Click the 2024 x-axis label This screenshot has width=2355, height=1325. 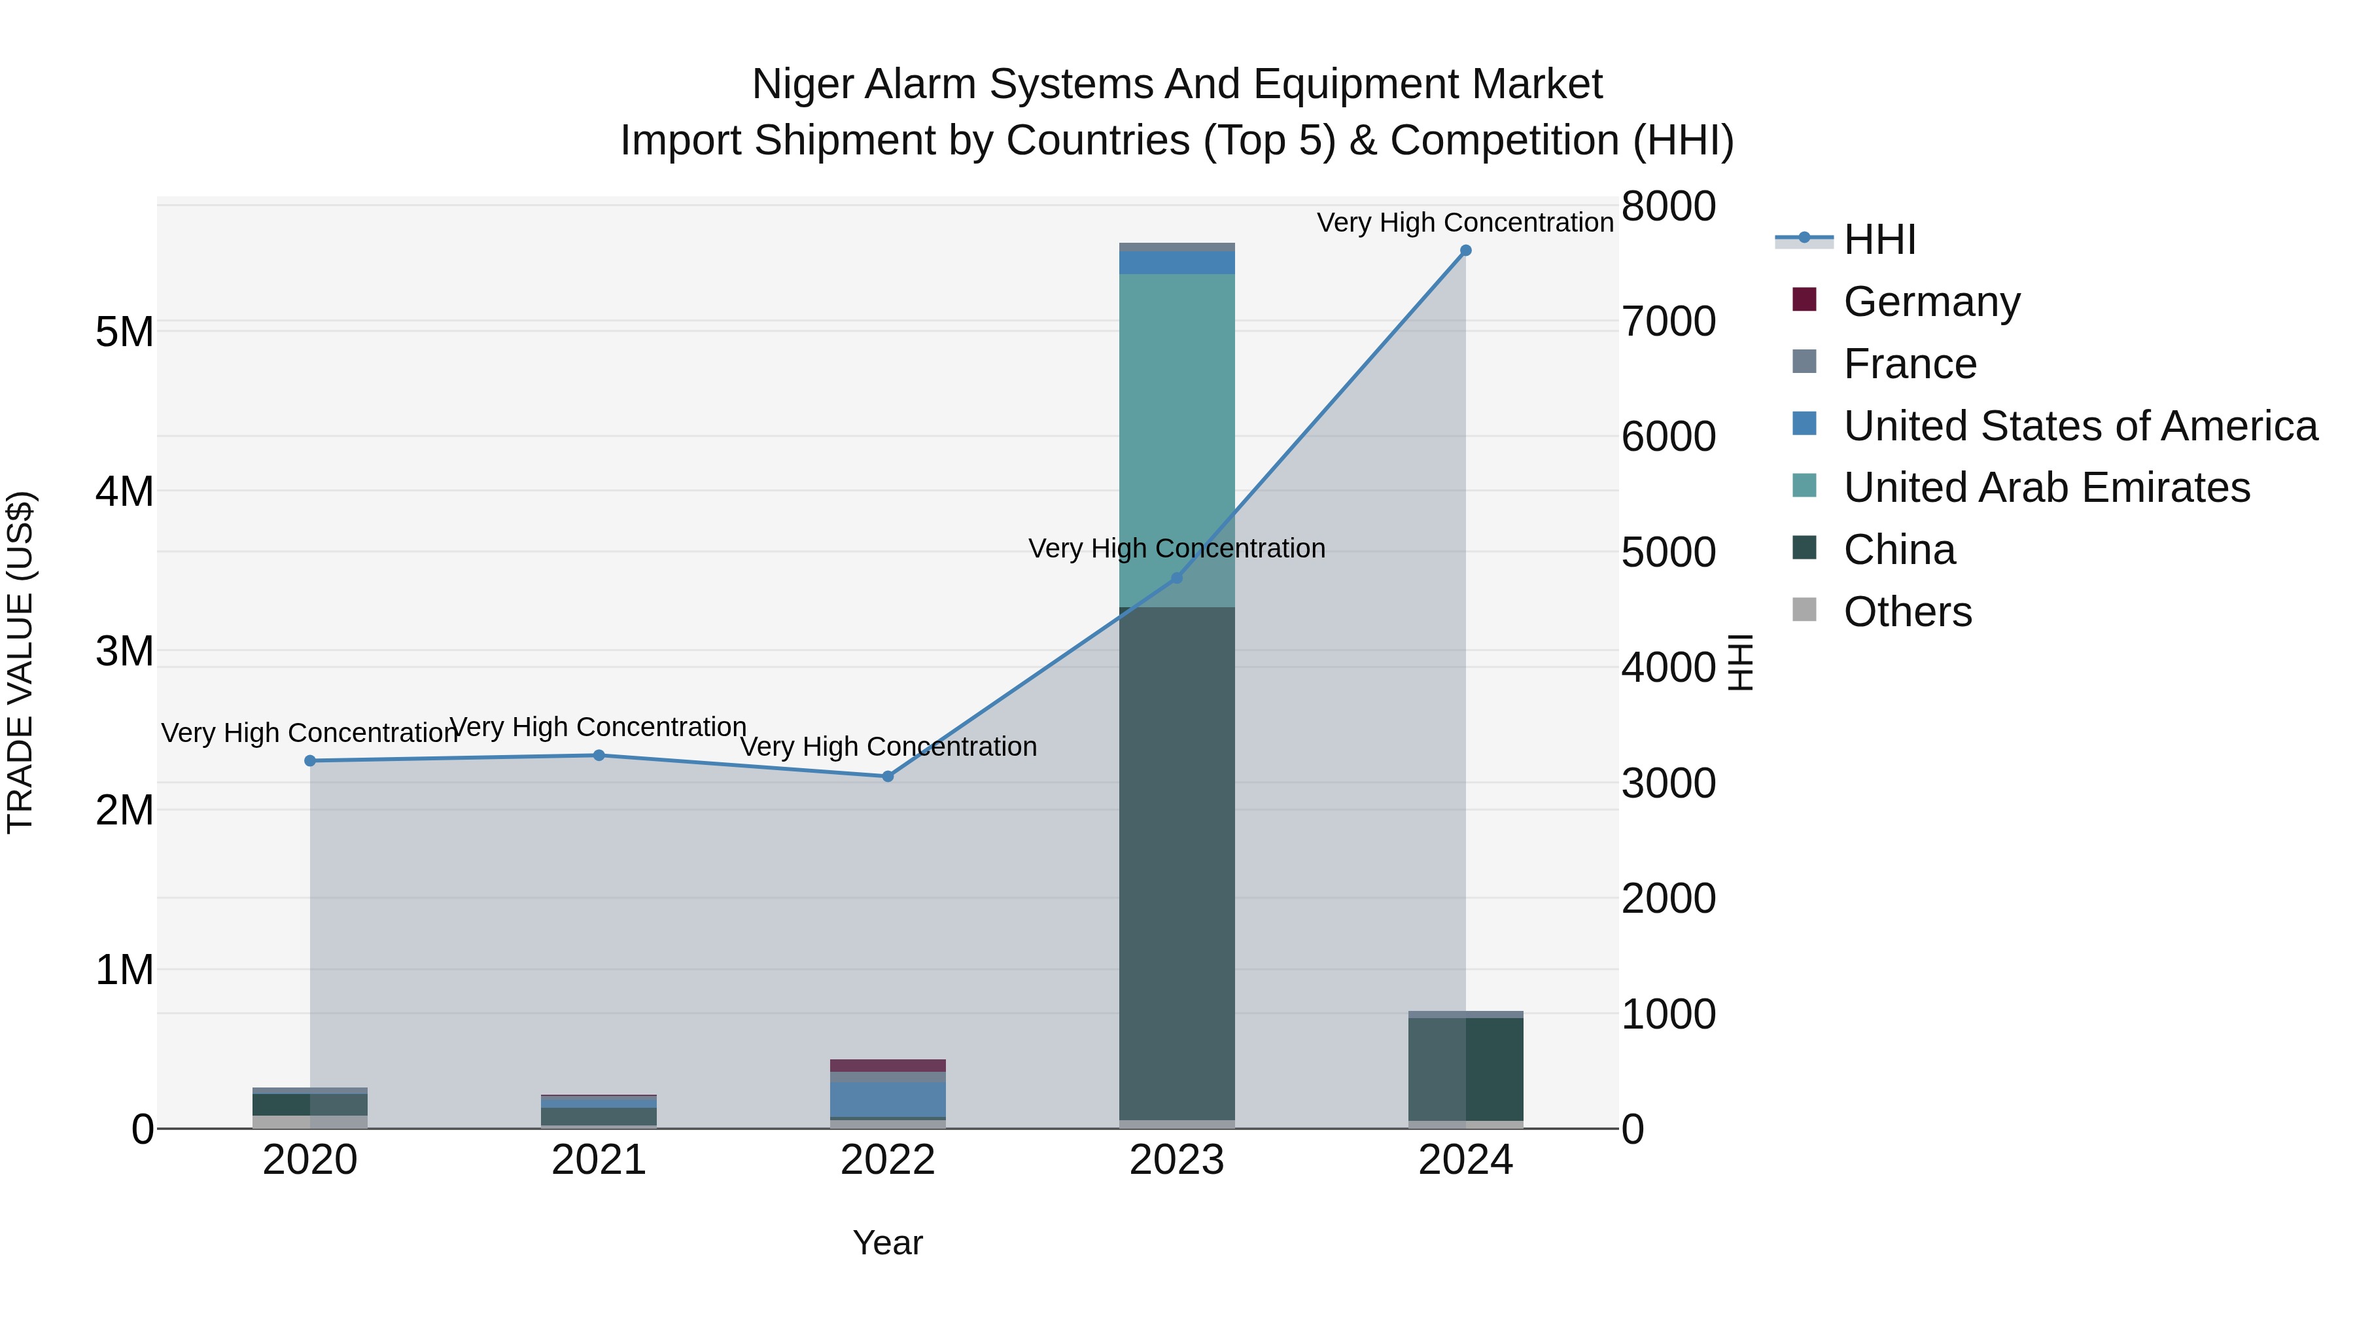tap(1465, 1160)
